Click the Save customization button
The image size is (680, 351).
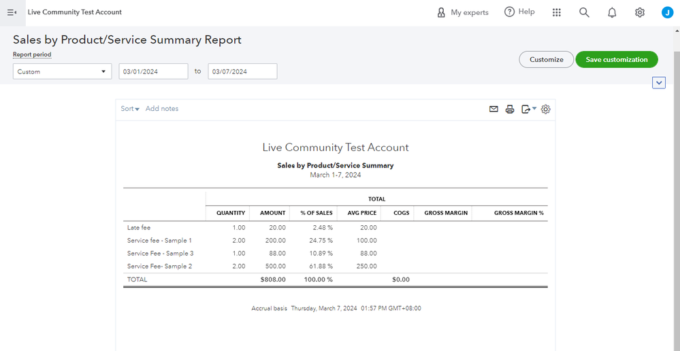point(616,60)
